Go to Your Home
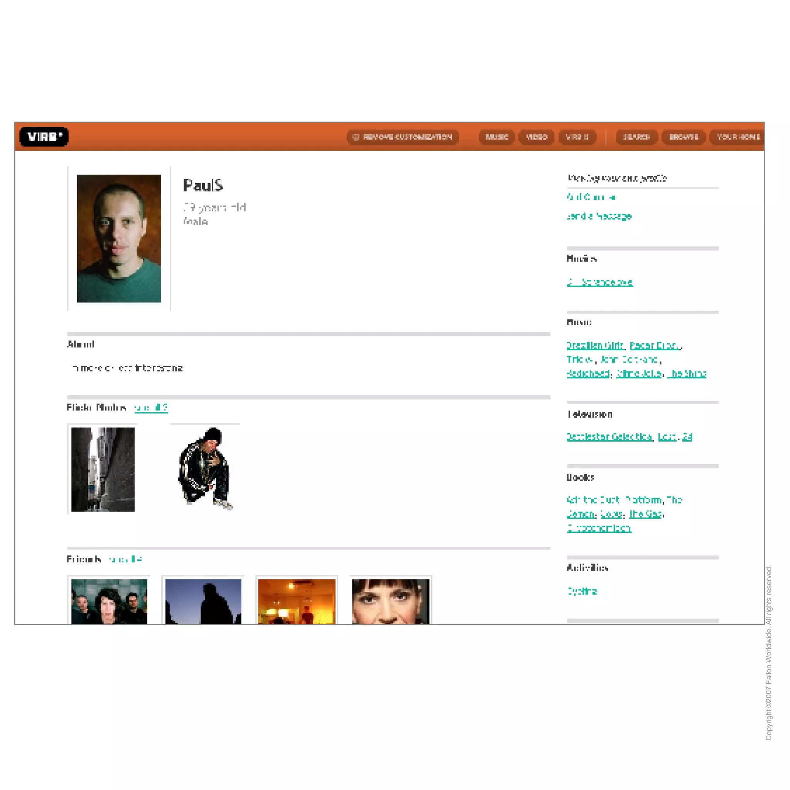790x790 pixels. coord(737,137)
